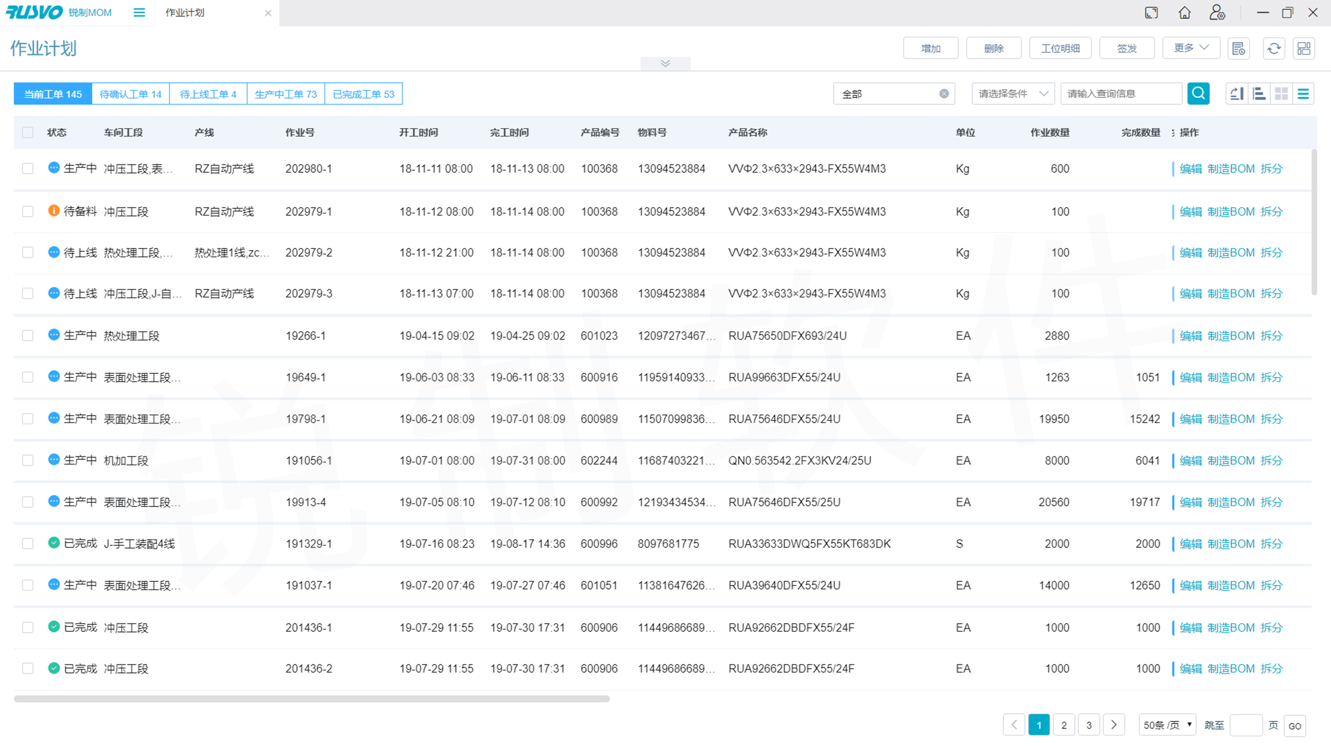Select the checkbox for job 202979-3
The image size is (1331, 746).
28,293
